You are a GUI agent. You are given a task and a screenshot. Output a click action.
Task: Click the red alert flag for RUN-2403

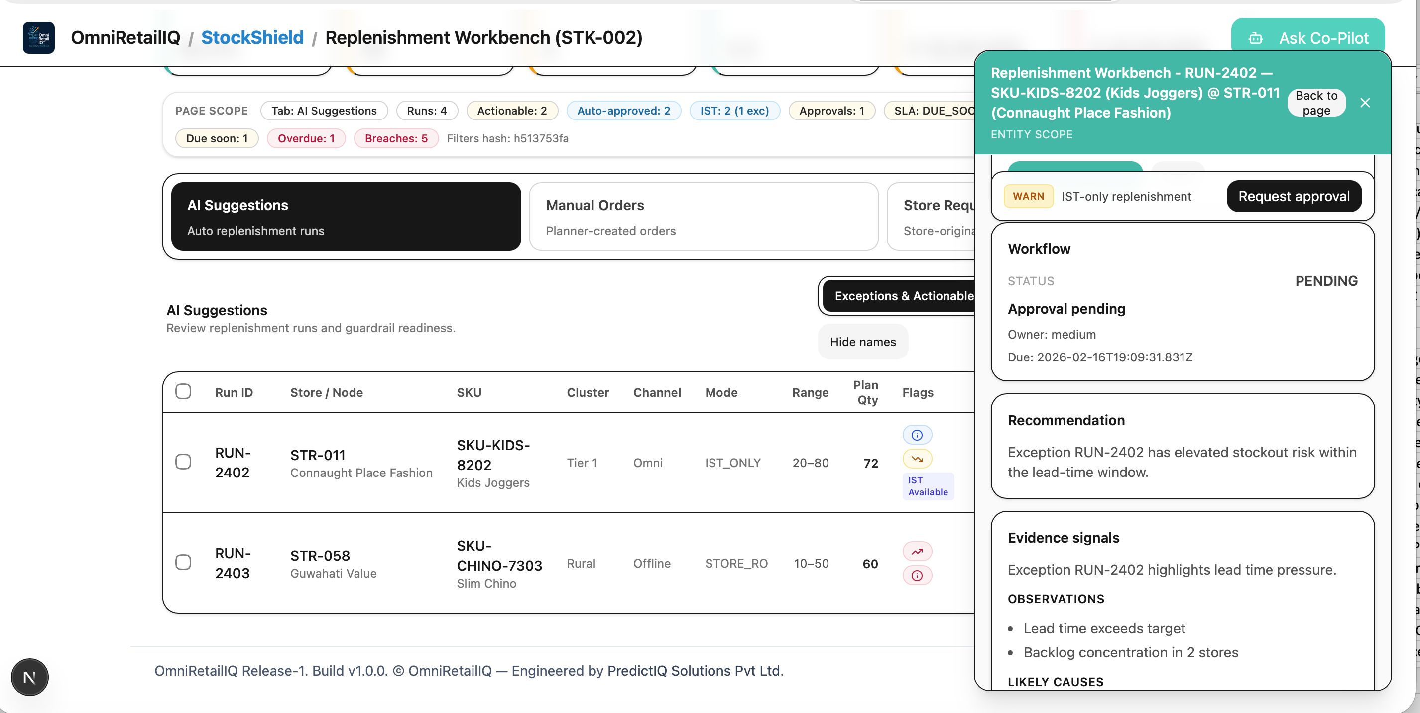917,575
